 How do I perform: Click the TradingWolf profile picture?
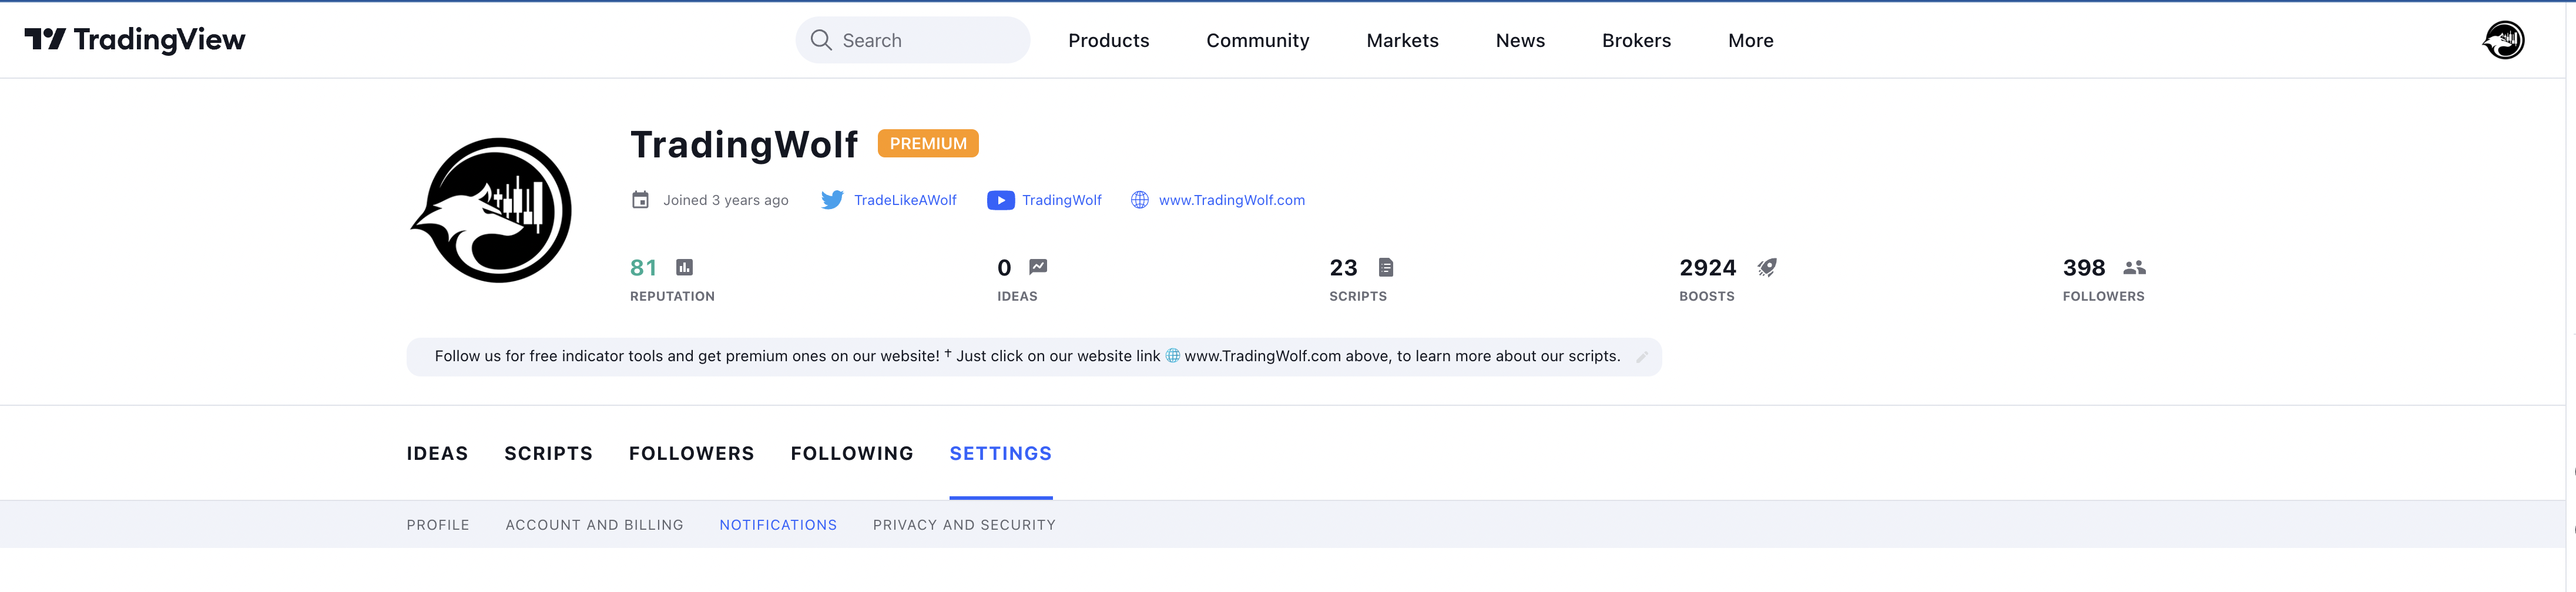pyautogui.click(x=492, y=210)
